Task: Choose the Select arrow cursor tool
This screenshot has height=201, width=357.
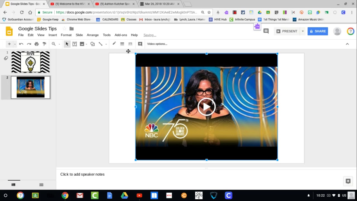Action: [67, 44]
